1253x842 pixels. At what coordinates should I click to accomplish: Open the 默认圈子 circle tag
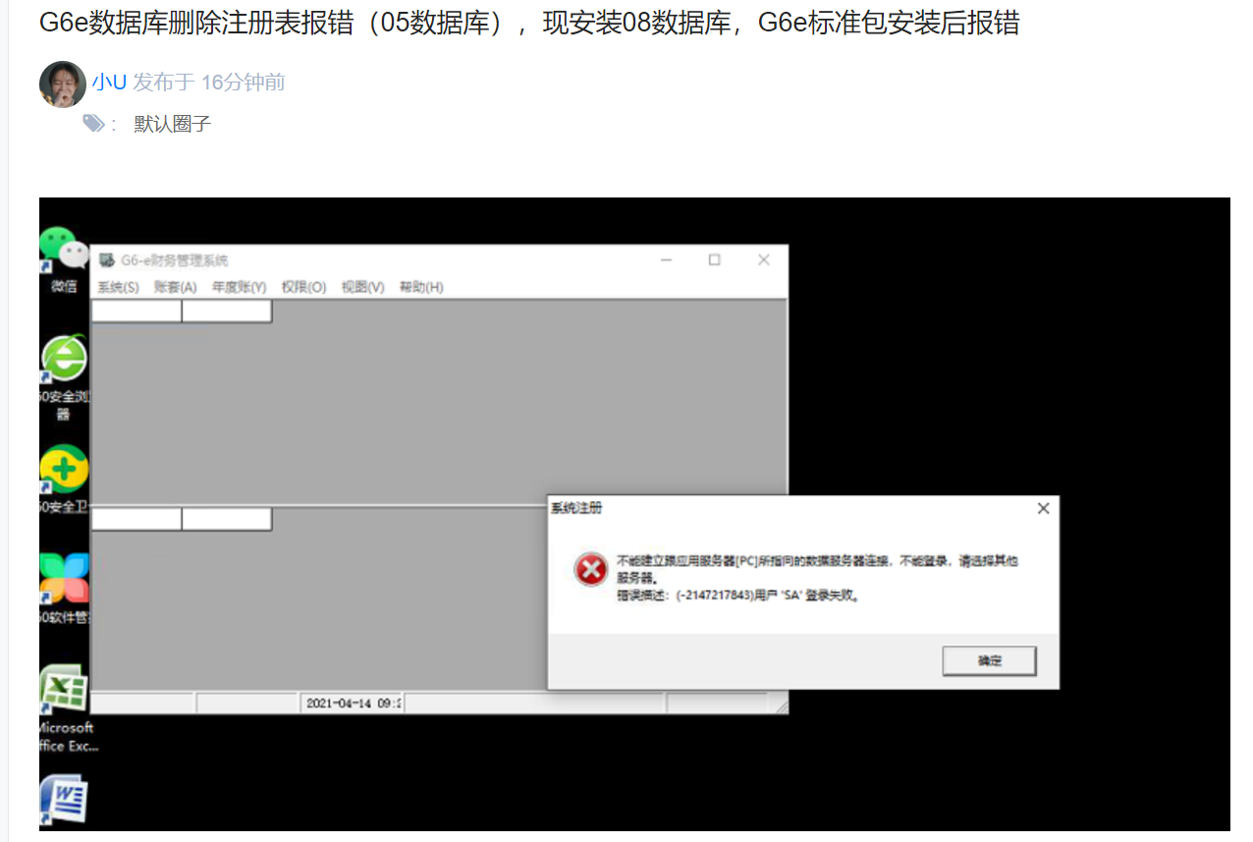(173, 124)
